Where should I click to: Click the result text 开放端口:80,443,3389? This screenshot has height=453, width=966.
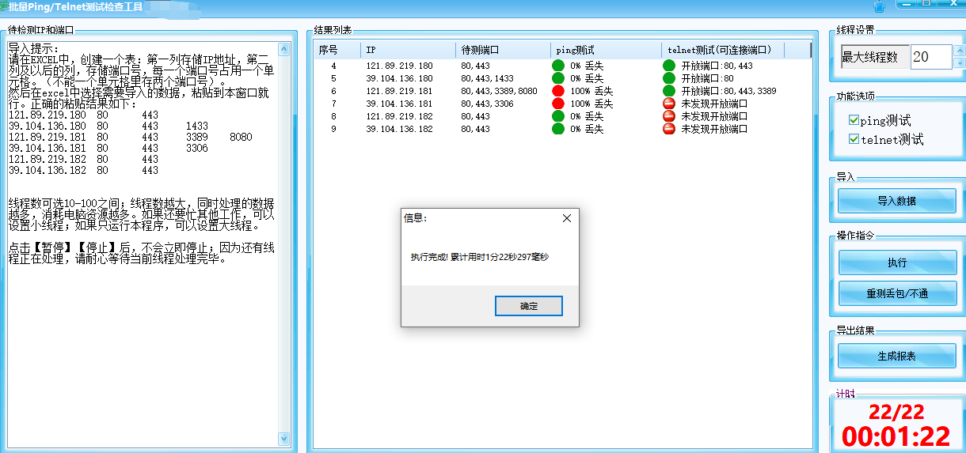point(728,92)
